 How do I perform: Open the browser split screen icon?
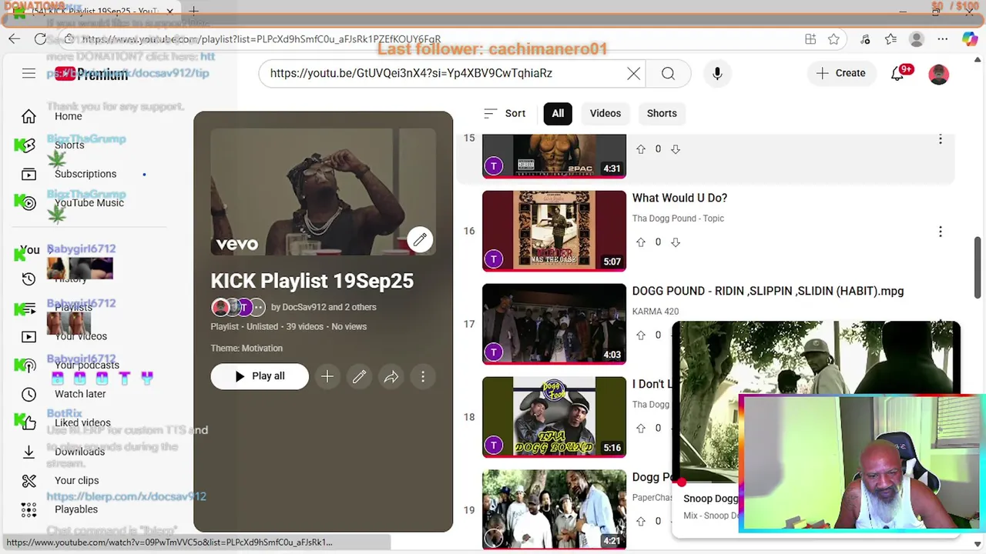coord(810,39)
